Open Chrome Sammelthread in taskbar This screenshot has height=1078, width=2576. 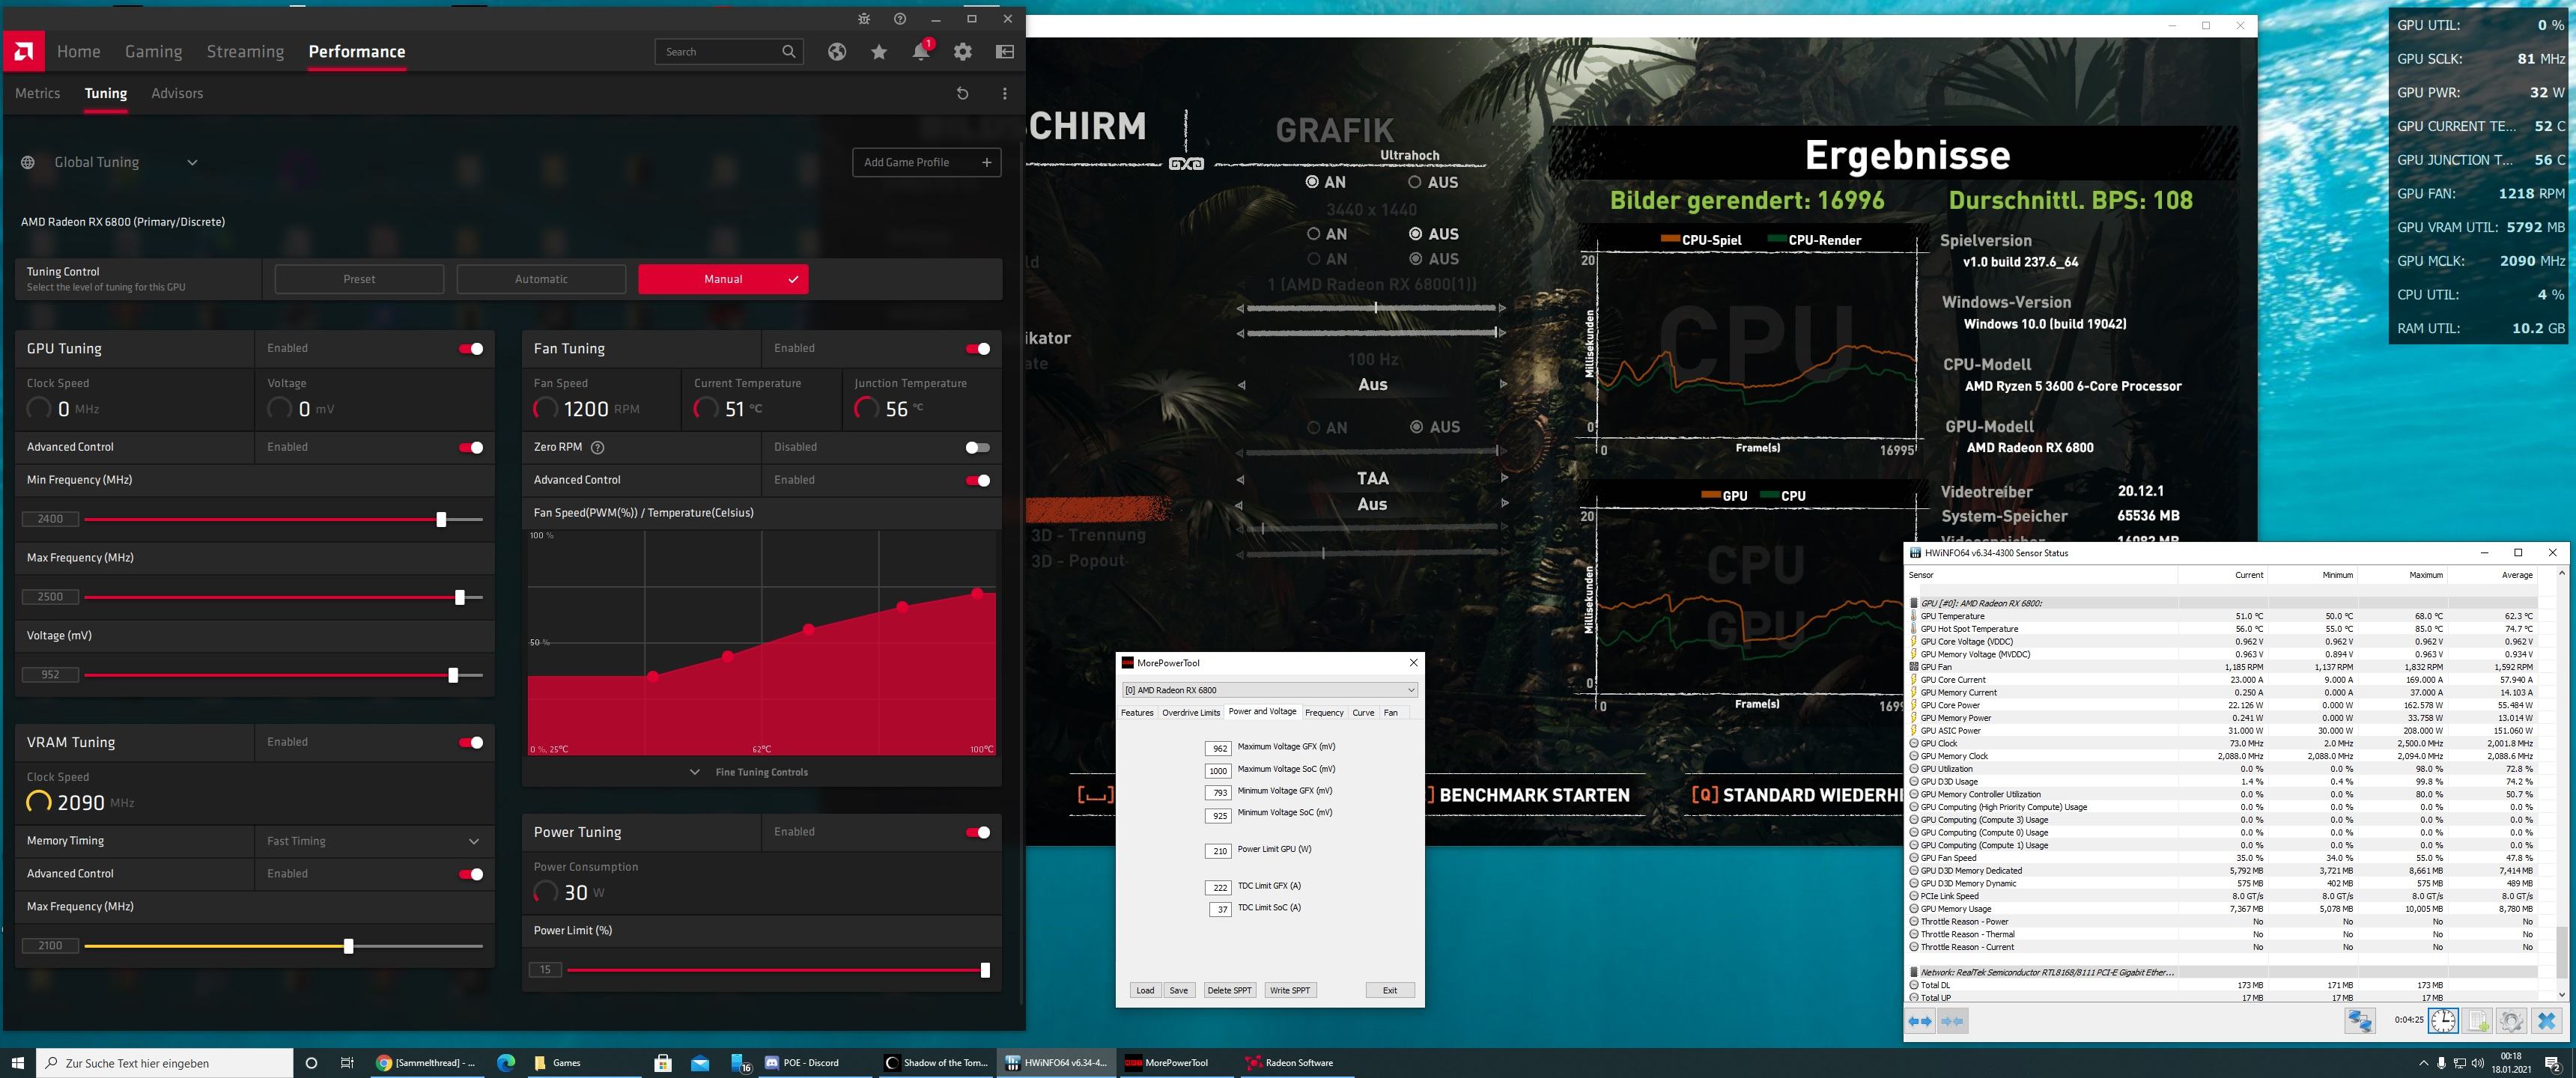click(427, 1063)
